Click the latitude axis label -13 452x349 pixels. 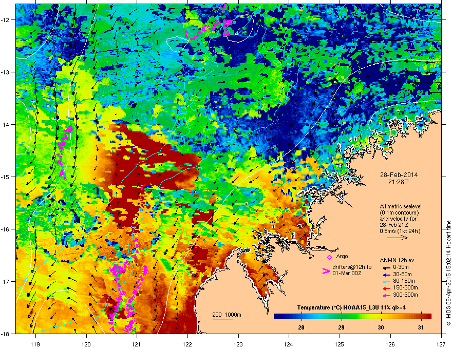point(6,72)
